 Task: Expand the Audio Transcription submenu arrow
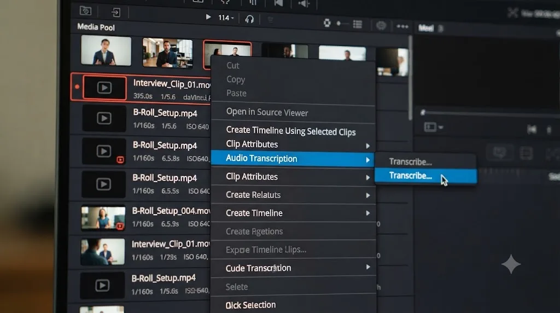click(x=367, y=160)
